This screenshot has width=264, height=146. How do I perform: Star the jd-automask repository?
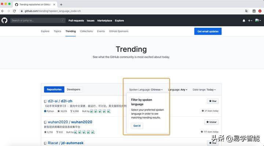[x=213, y=143]
